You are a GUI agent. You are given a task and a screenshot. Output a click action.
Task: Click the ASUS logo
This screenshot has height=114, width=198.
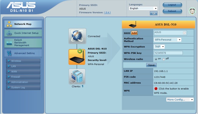coord(21,5)
